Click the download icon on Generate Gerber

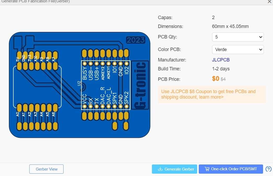161,169
